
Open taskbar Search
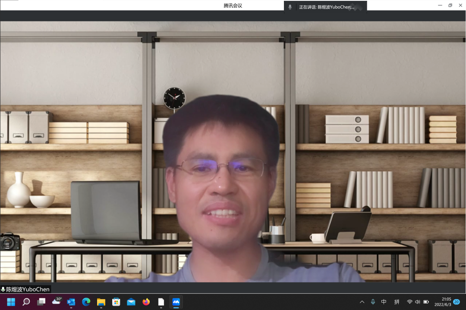coord(26,302)
